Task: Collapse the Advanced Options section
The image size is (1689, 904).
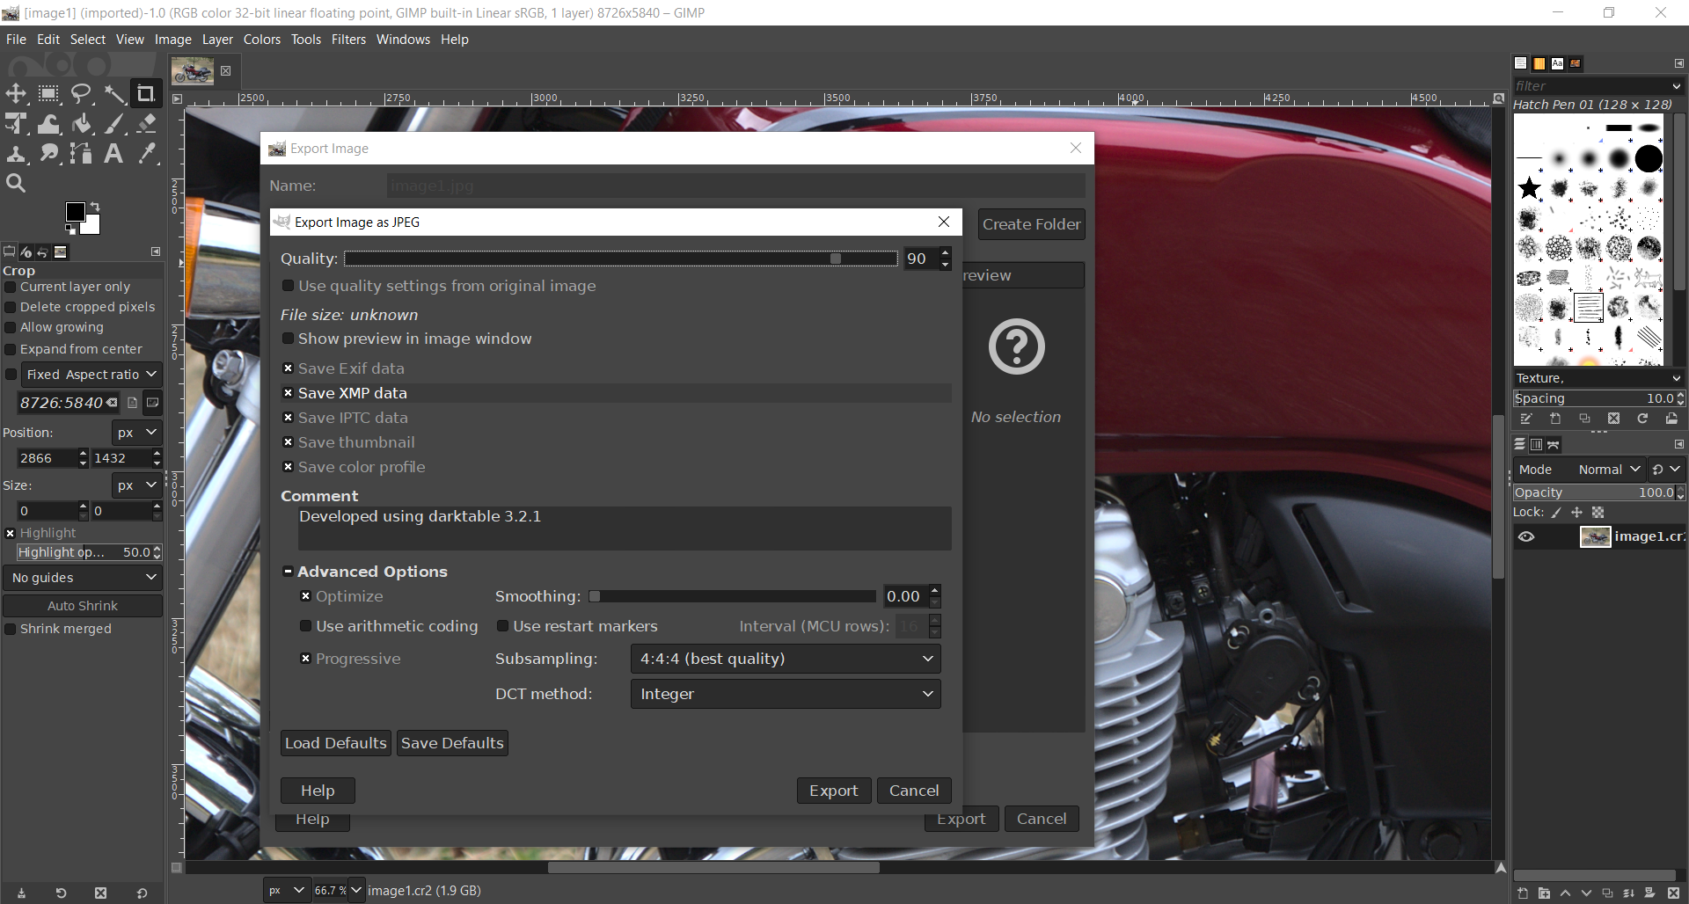Action: point(288,572)
